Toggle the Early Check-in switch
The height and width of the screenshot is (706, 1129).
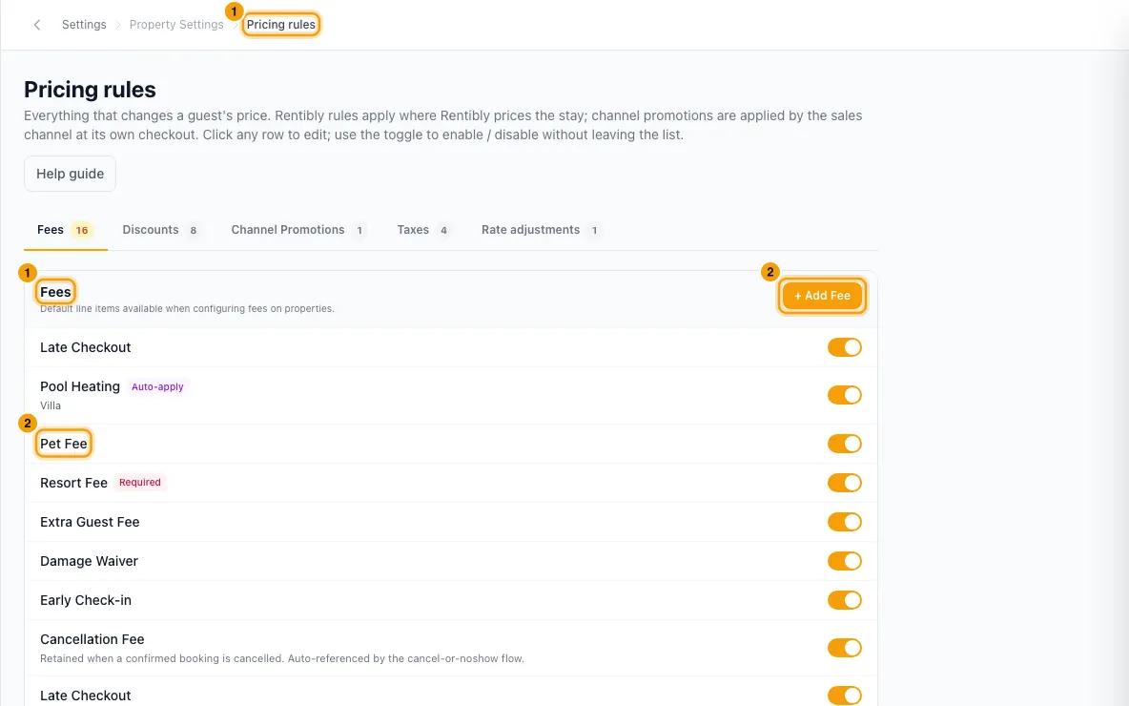[844, 600]
